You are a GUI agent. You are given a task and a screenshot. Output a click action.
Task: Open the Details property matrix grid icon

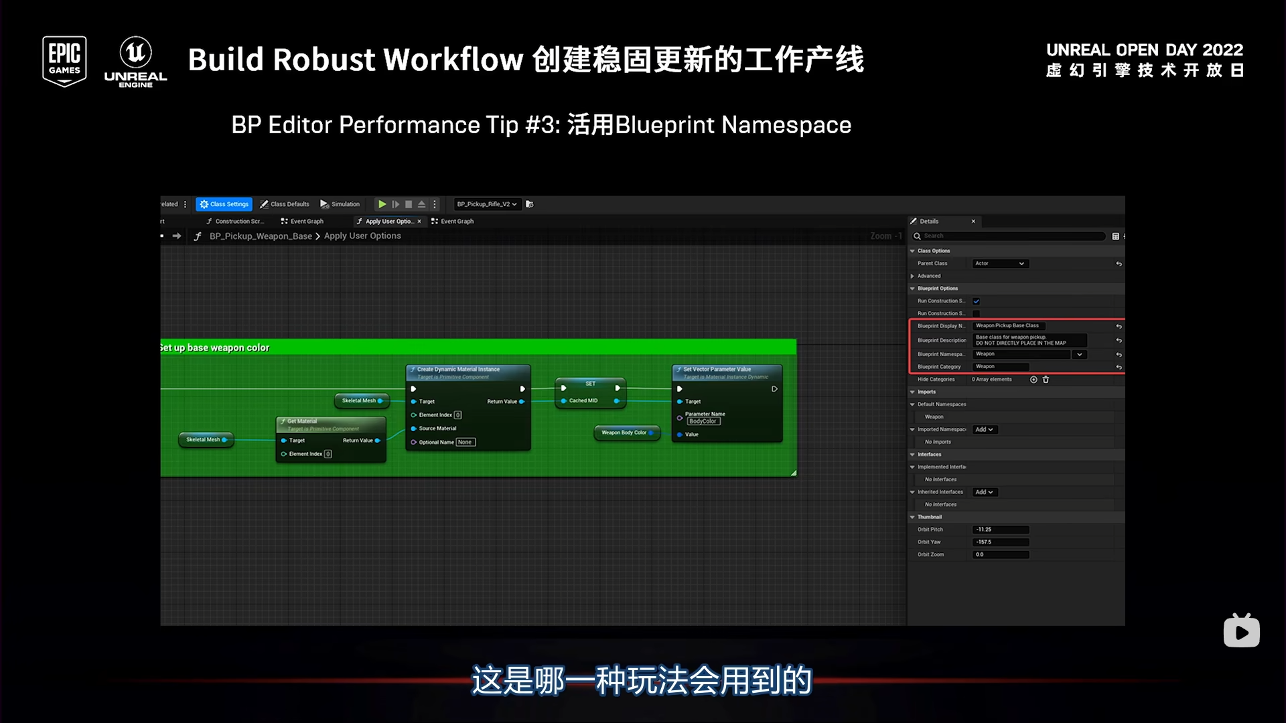[1115, 236]
